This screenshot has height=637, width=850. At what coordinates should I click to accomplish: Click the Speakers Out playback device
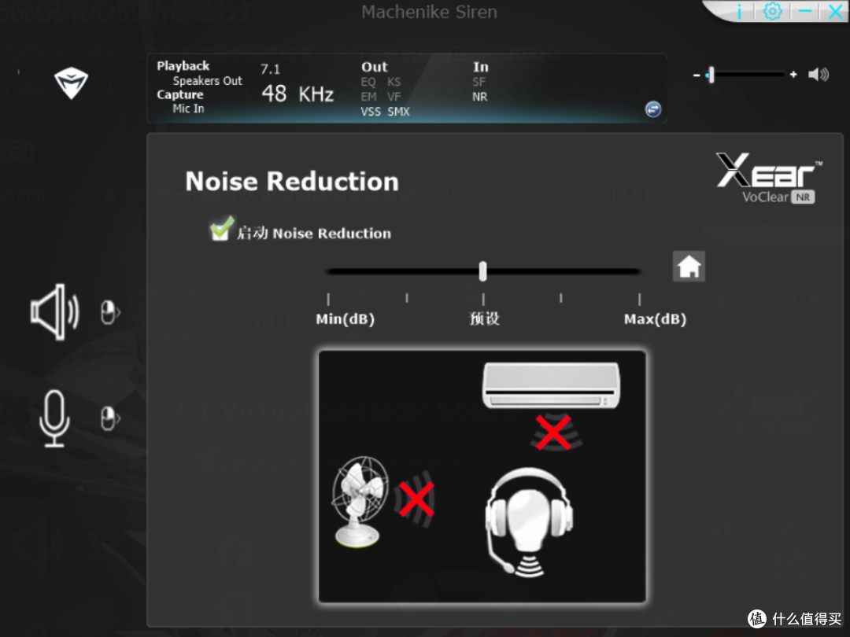pos(207,81)
